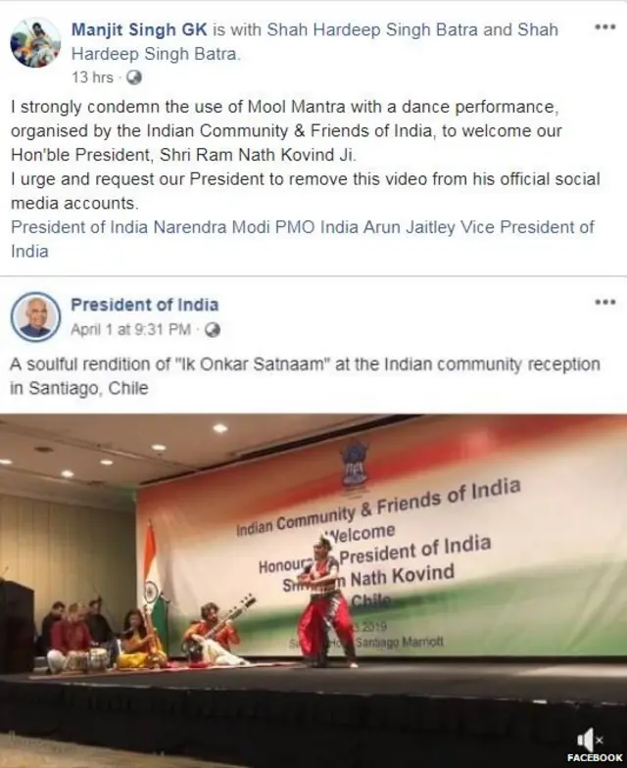The height and width of the screenshot is (768, 627).
Task: Play the dance performance video
Action: click(313, 591)
